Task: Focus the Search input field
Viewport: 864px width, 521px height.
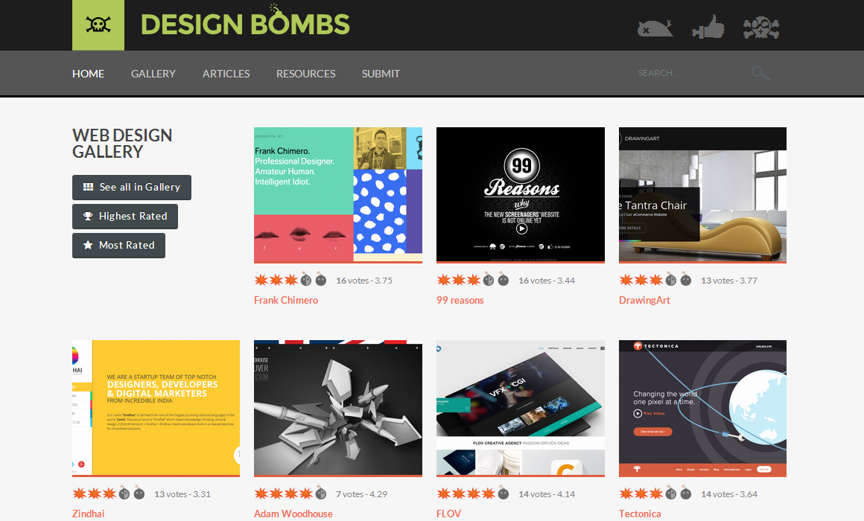Action: 691,73
